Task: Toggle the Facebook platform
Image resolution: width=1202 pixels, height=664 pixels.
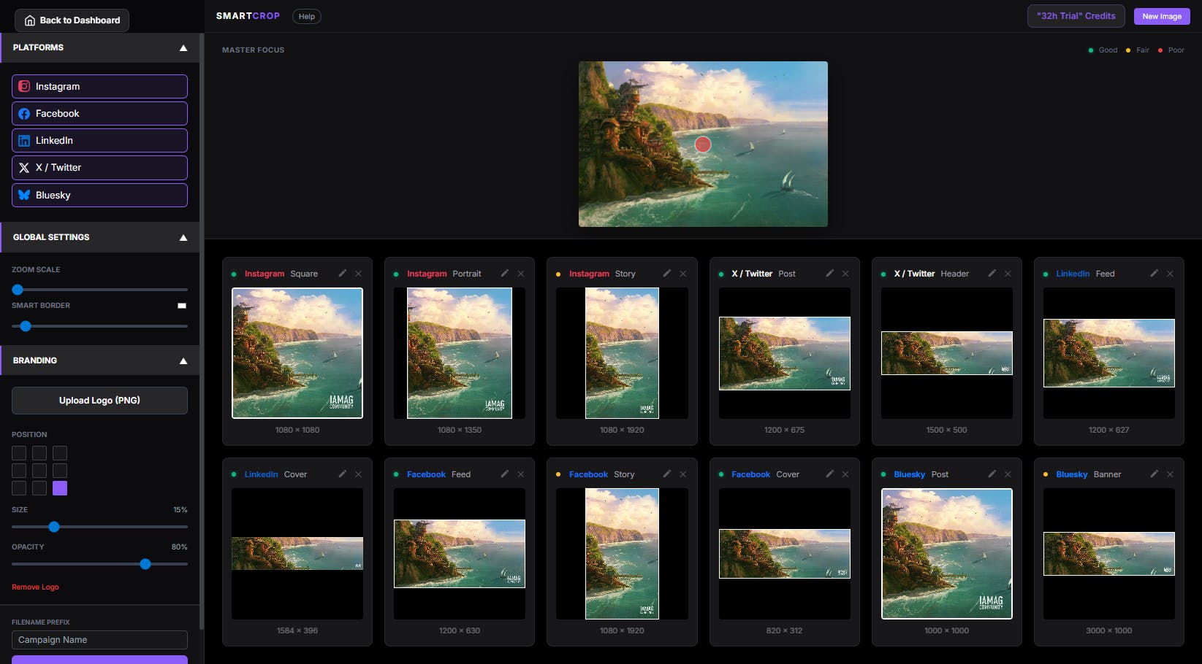Action: tap(99, 113)
